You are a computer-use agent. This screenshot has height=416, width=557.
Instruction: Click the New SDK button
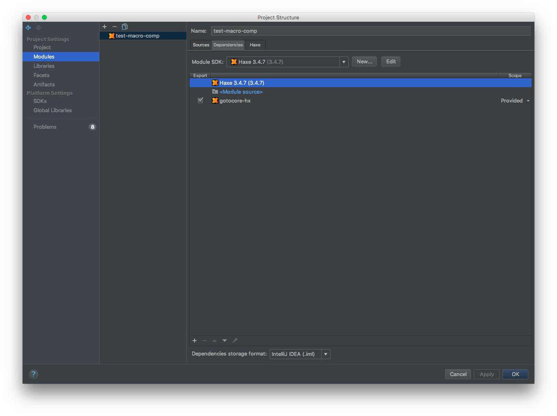coord(364,61)
